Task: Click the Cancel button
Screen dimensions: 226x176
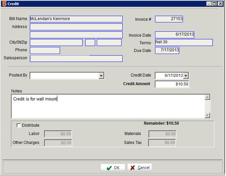Action: click(140, 168)
